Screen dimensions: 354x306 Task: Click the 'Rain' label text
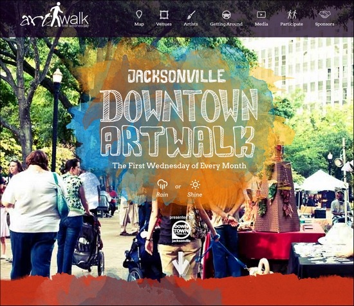(162, 195)
